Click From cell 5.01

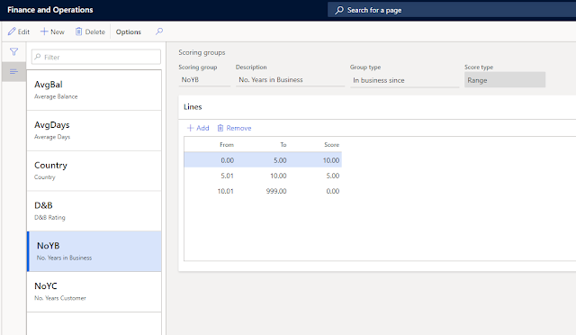[227, 176]
